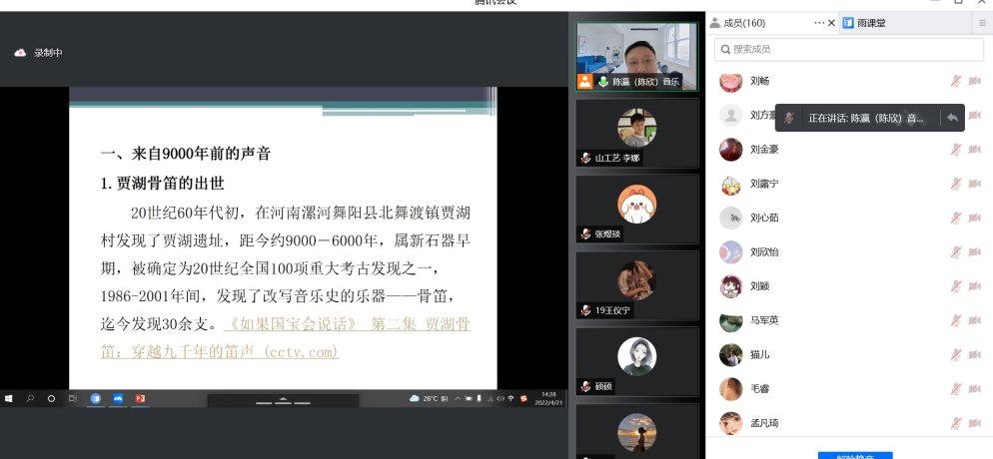Open the 成员 panel more options (…) menu
This screenshot has height=459, width=993.
point(819,23)
